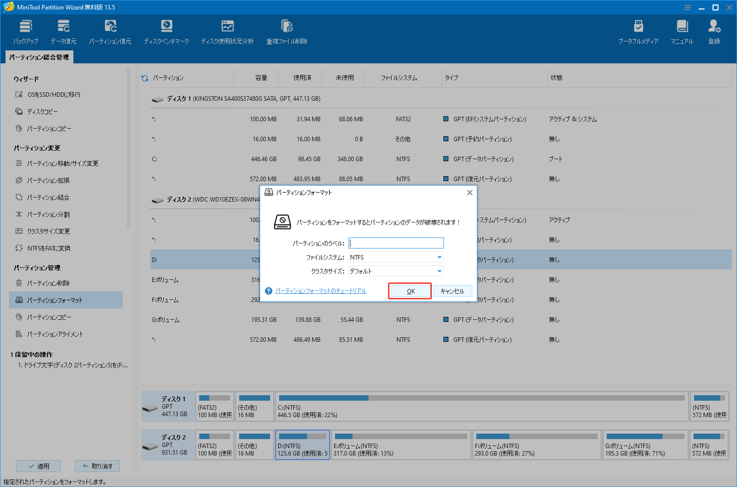
Task: Open 重複ファイル削除 duplicate file remover
Action: click(x=287, y=31)
